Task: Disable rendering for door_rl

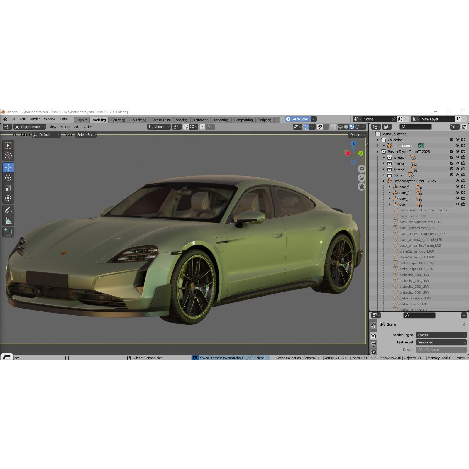Action: [x=463, y=199]
